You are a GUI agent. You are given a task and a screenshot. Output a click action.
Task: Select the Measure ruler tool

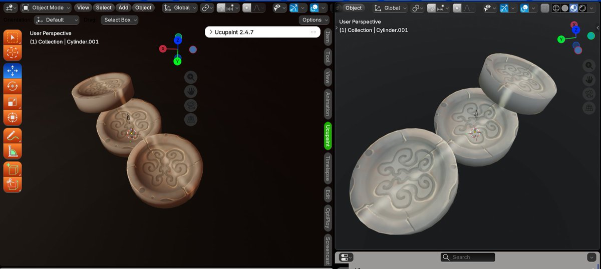(x=13, y=150)
